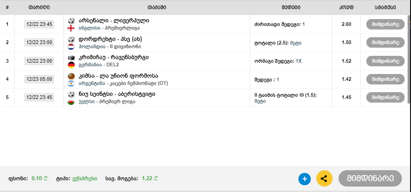Image resolution: width=411 pixels, height=192 pixels.
Task: Click match title კრიმიჩაუ - რავენსბურგი
Action: [x=113, y=57]
